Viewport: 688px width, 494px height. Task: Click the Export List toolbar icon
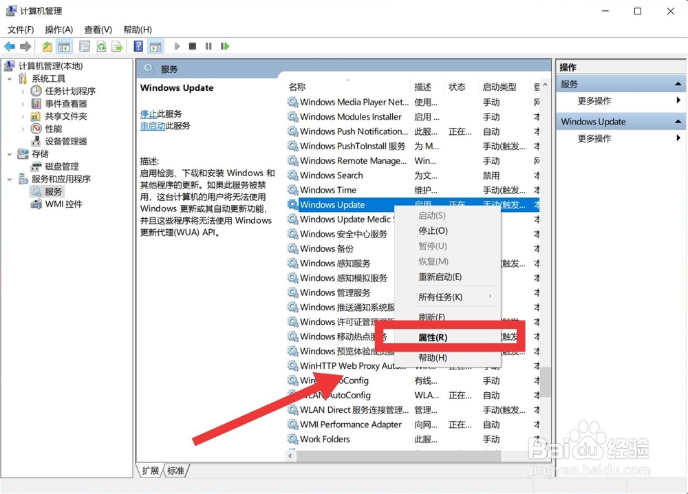[117, 46]
